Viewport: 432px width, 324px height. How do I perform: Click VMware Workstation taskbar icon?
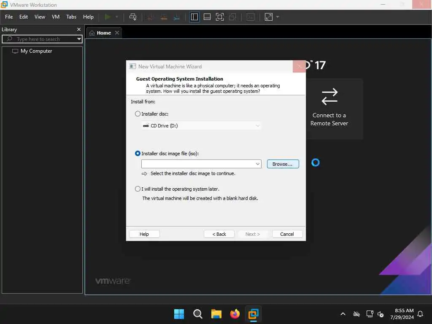[253, 314]
